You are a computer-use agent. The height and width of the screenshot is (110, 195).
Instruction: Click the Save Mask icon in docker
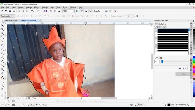180,68
